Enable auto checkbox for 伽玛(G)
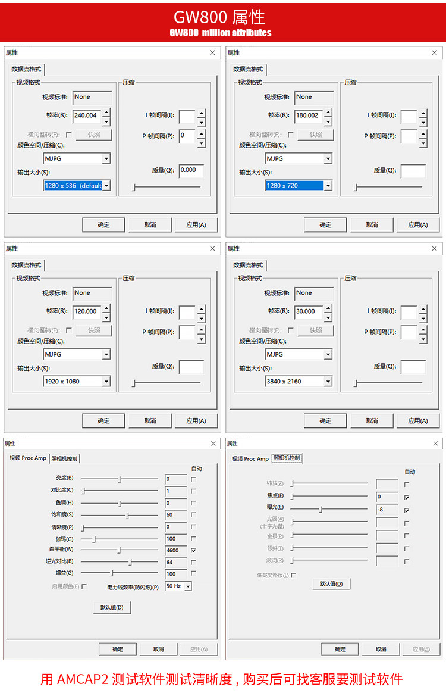Screen dimensions: 446x693 (x=193, y=539)
